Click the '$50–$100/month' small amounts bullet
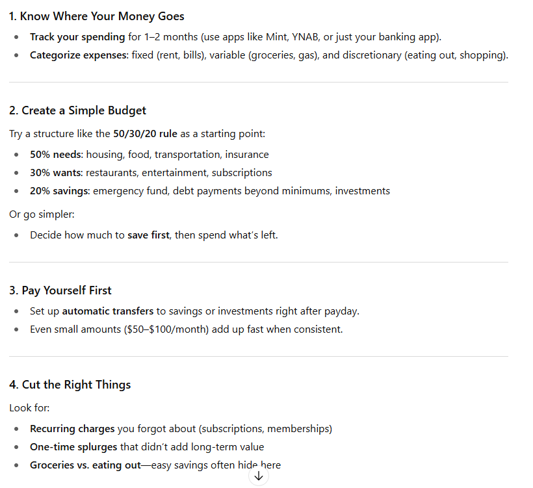The image size is (533, 488). pyautogui.click(x=187, y=329)
